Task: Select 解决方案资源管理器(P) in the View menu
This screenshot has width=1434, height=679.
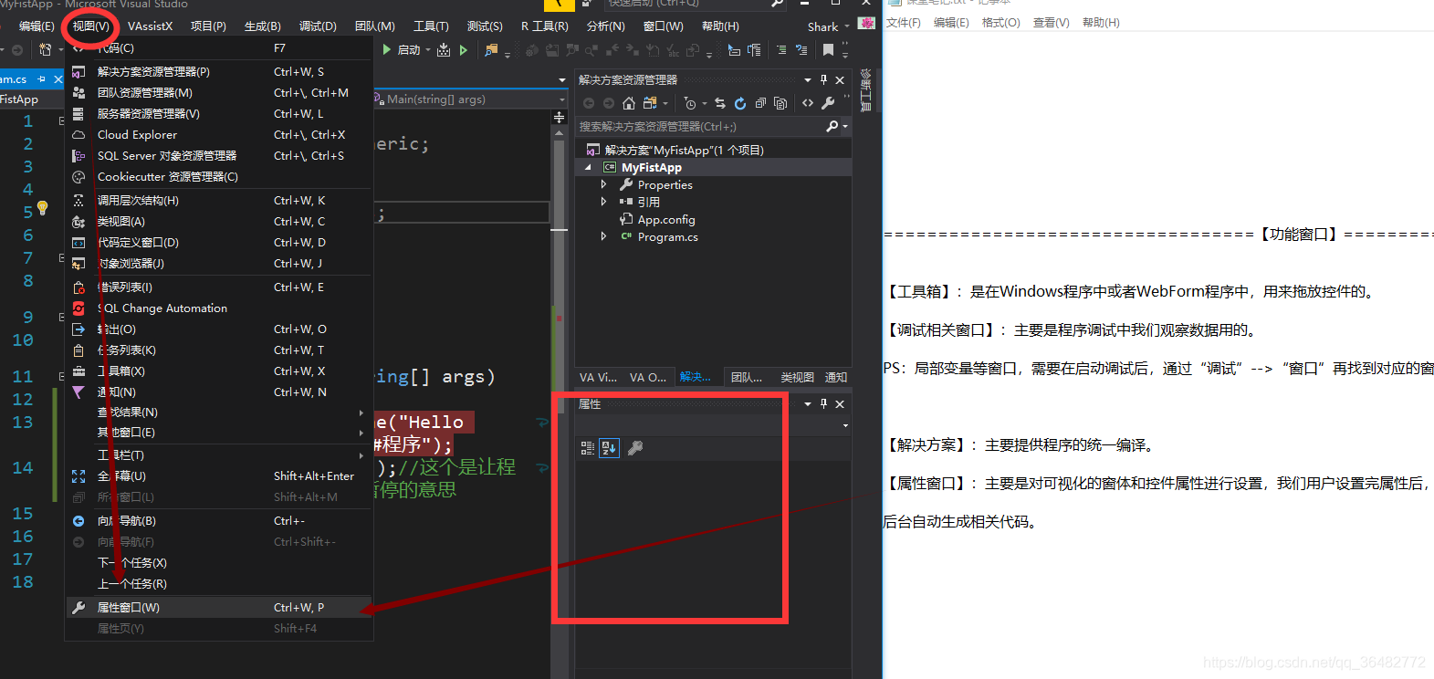Action: pos(219,72)
